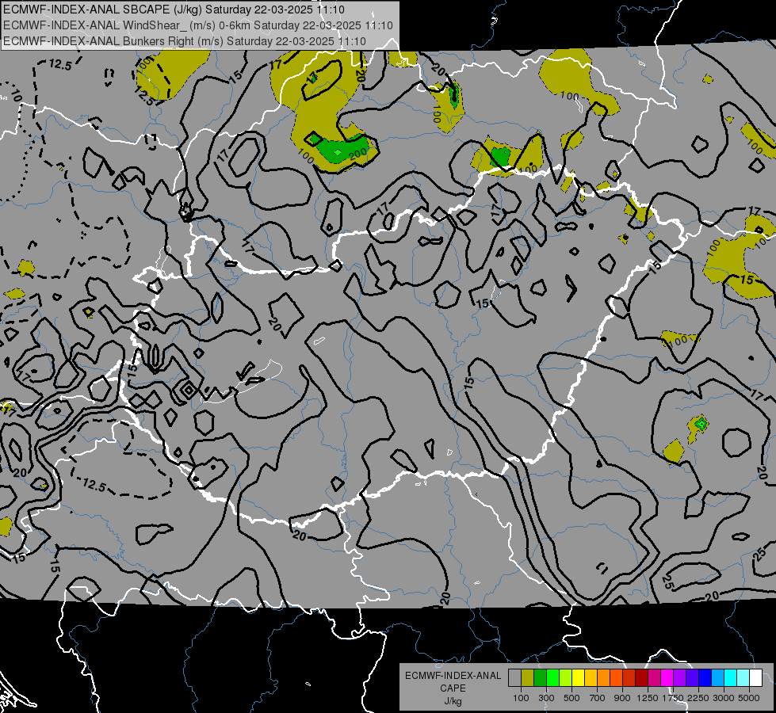Click the 2250 legend tick label
Screen dimensions: 776x713
point(698,698)
